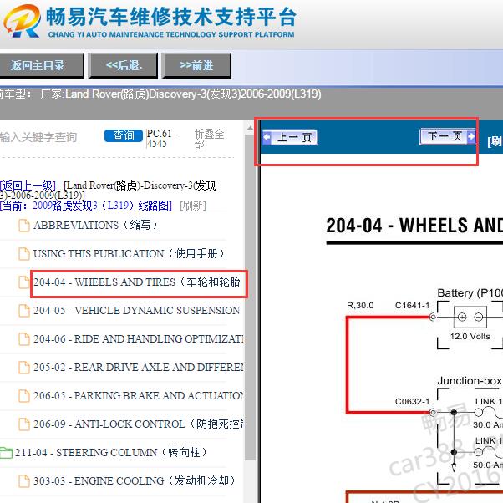Click connector label C1641-1
The width and height of the screenshot is (503, 503).
coord(412,306)
